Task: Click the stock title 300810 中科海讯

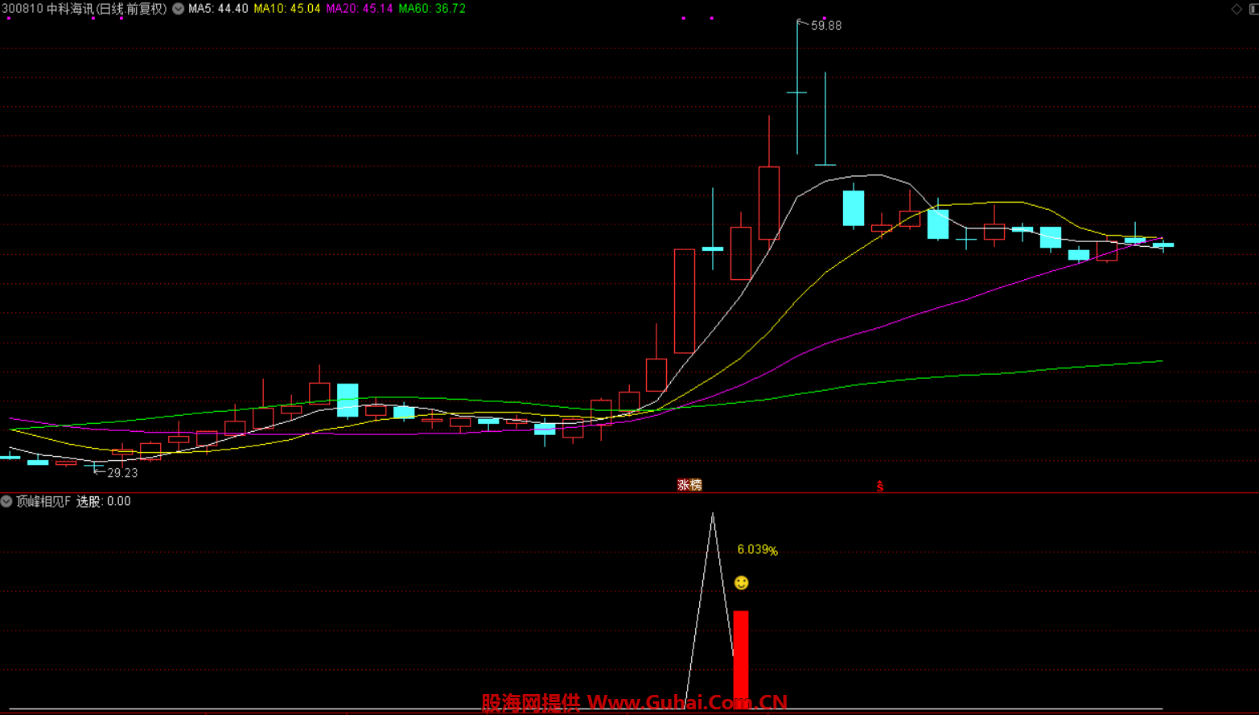Action: point(48,9)
